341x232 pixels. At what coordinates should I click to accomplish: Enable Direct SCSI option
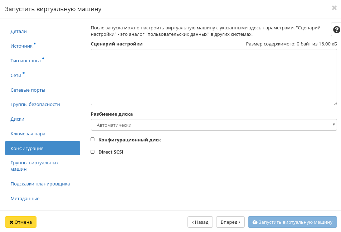(x=92, y=152)
